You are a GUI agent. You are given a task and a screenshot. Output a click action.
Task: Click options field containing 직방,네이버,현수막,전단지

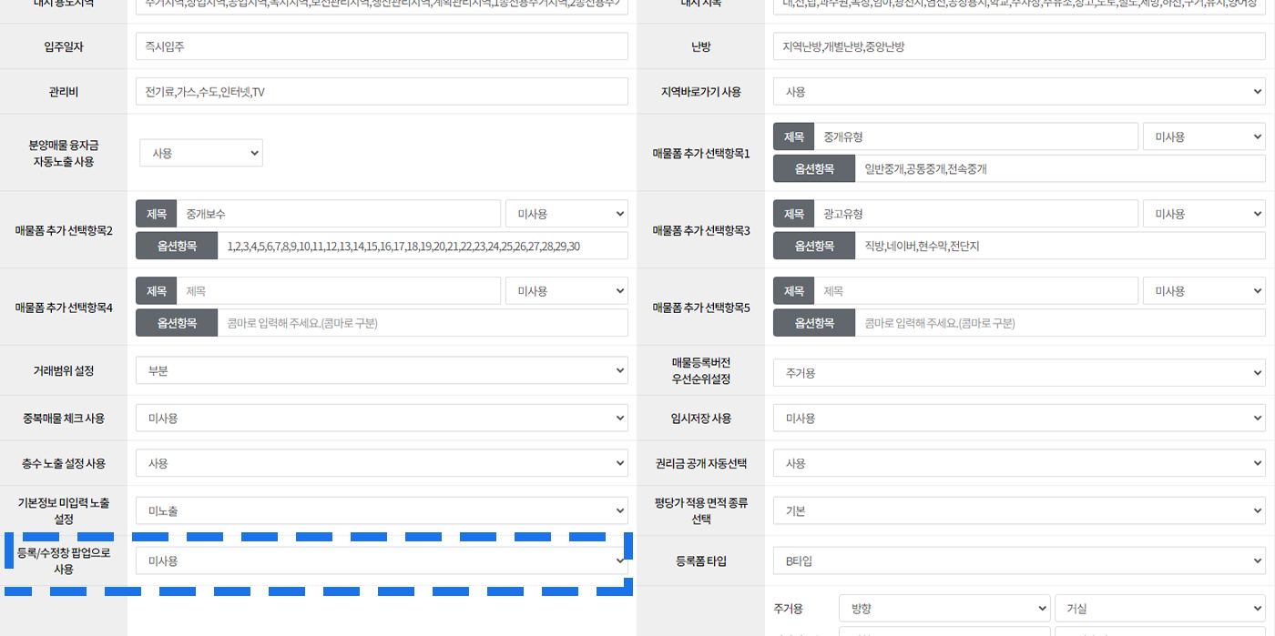pyautogui.click(x=1059, y=246)
